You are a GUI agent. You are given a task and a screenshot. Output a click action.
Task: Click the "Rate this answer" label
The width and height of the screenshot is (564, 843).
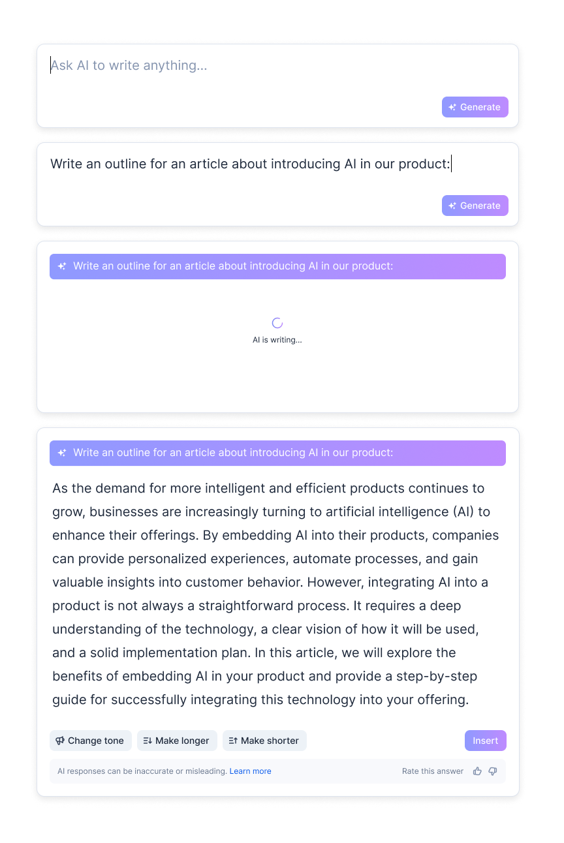click(x=433, y=771)
